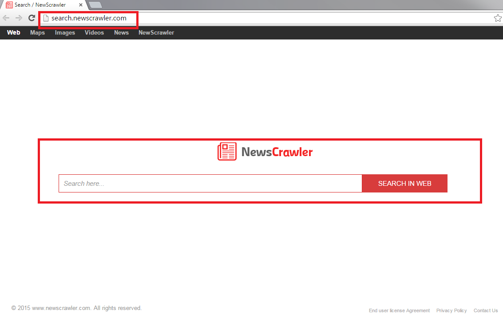503x314 pixels.
Task: Click the NewsCrawler logo text
Action: pos(277,152)
